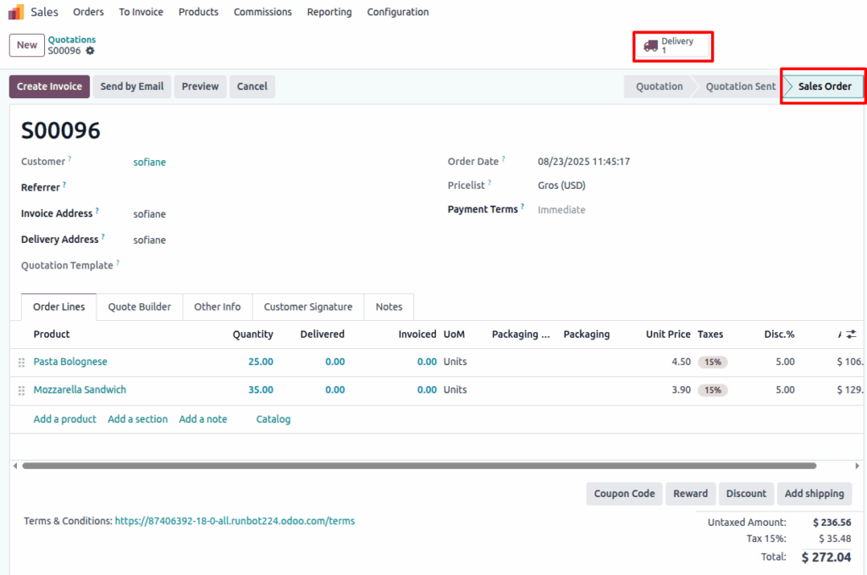Click the horizontal scrollbar of order lines
Viewport: 867px width, 575px height.
pyautogui.click(x=419, y=466)
